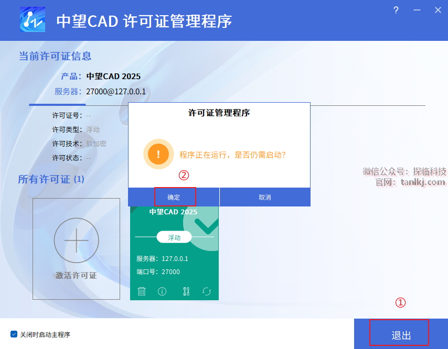
Task: Click the green 中望CAD 2025 card title
Action: coord(173,212)
